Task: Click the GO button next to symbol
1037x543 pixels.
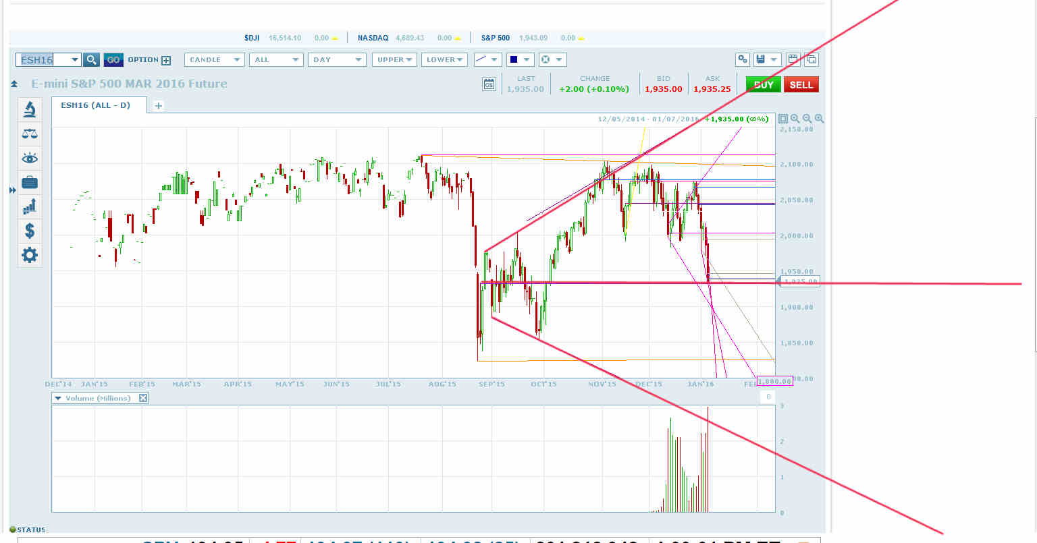Action: tap(113, 59)
